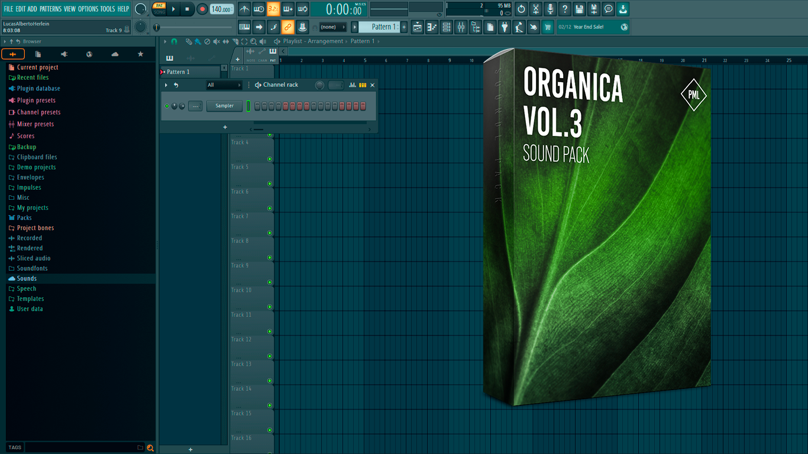This screenshot has width=808, height=454.
Task: Open the channel rack view icon
Action: (447, 27)
